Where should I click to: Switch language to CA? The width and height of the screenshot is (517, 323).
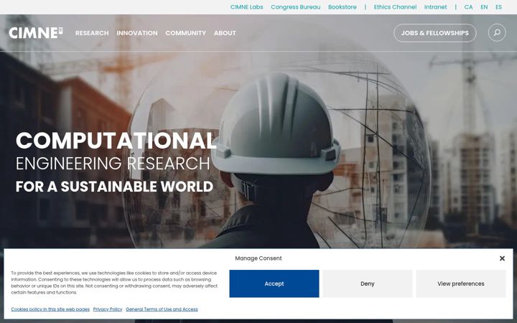[468, 7]
